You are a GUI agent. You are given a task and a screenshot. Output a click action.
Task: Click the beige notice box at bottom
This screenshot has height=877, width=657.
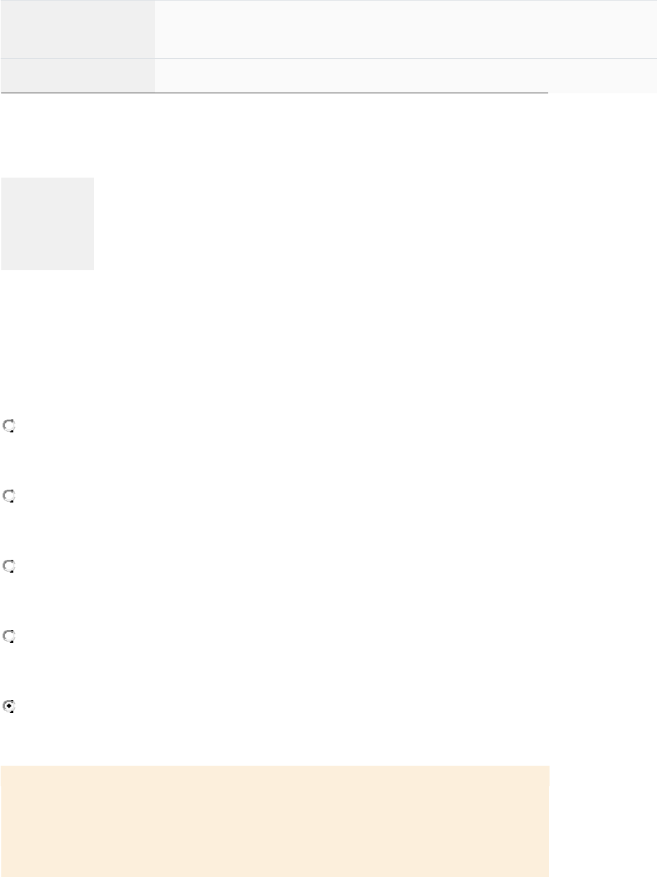coord(275,820)
